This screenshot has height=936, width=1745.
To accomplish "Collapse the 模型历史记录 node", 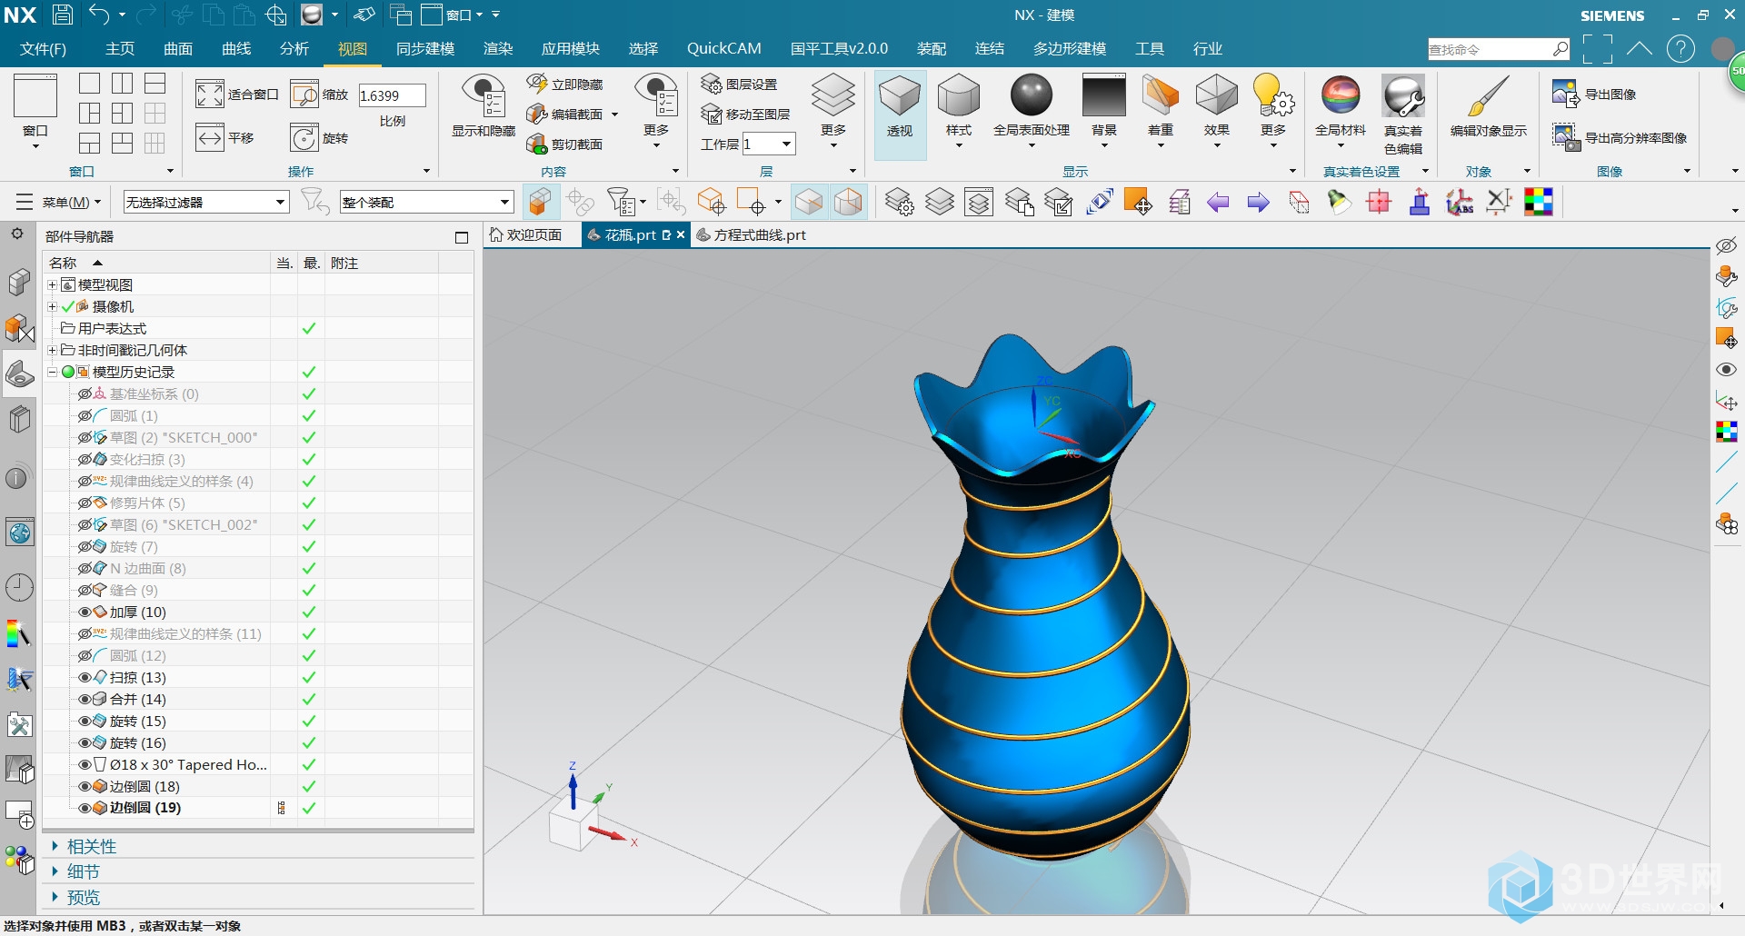I will point(53,372).
